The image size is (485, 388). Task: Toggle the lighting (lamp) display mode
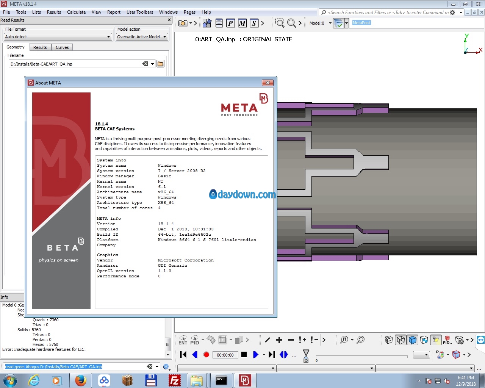[x=436, y=340]
